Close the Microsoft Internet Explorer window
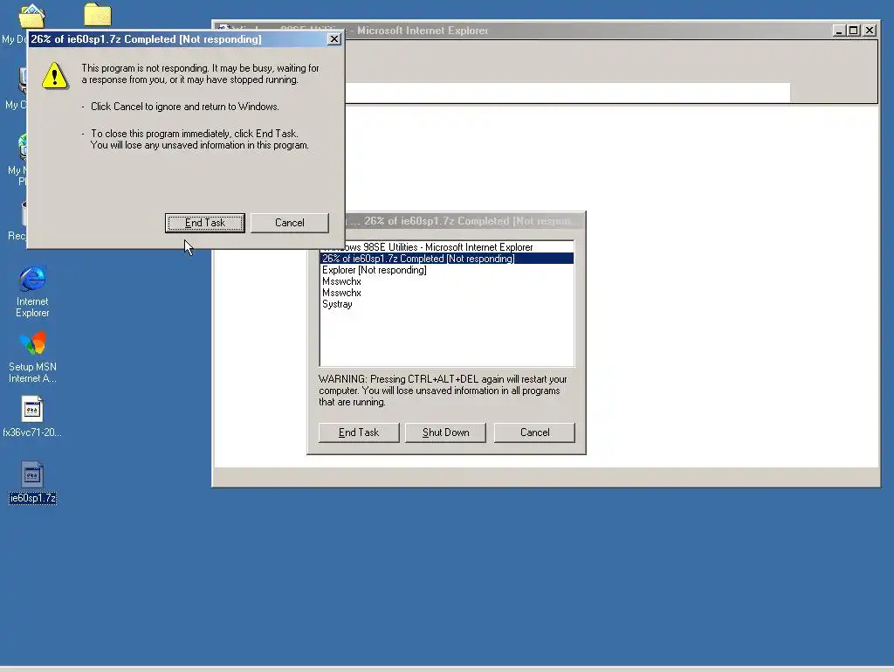This screenshot has width=894, height=671. click(870, 31)
